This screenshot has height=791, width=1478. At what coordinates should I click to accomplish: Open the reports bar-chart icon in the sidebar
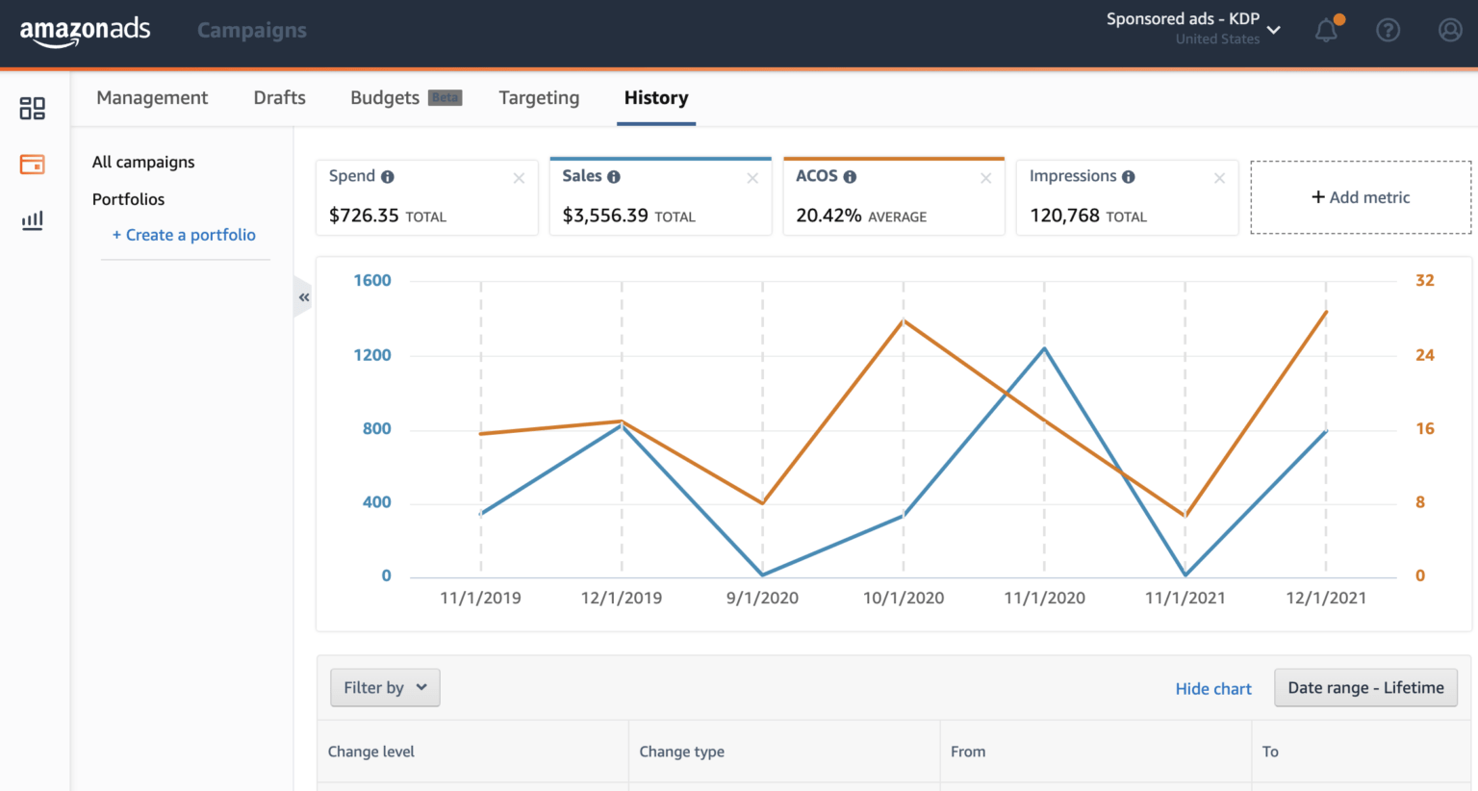[x=32, y=219]
